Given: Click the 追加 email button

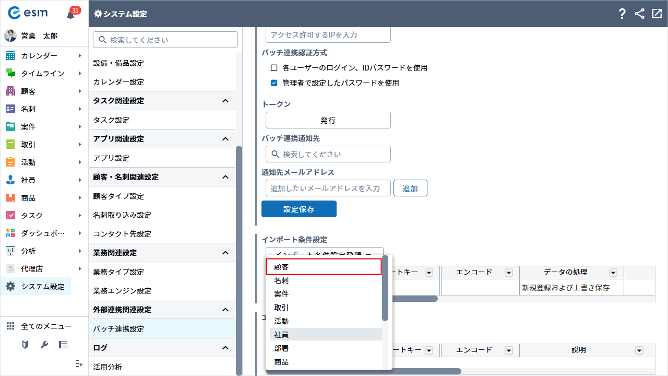Looking at the screenshot, I should [410, 189].
